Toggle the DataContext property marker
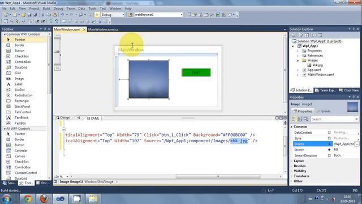Image resolution: width=362 pixels, height=204 pixels. coord(329,132)
